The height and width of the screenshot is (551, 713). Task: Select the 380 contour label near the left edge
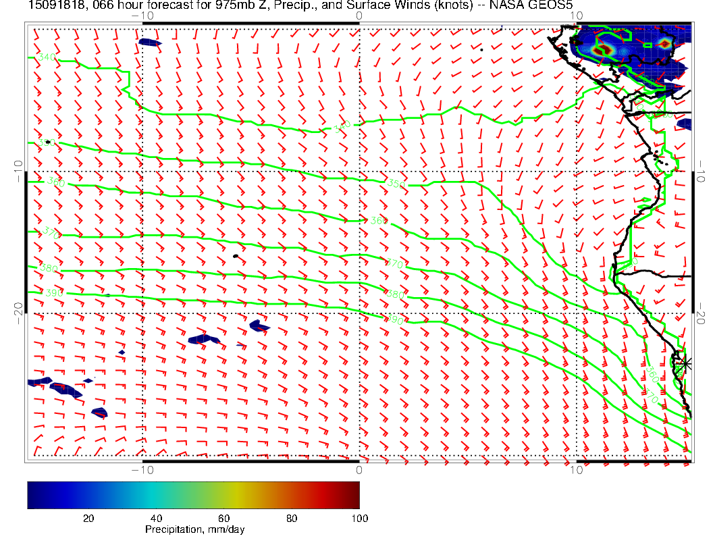pos(49,268)
